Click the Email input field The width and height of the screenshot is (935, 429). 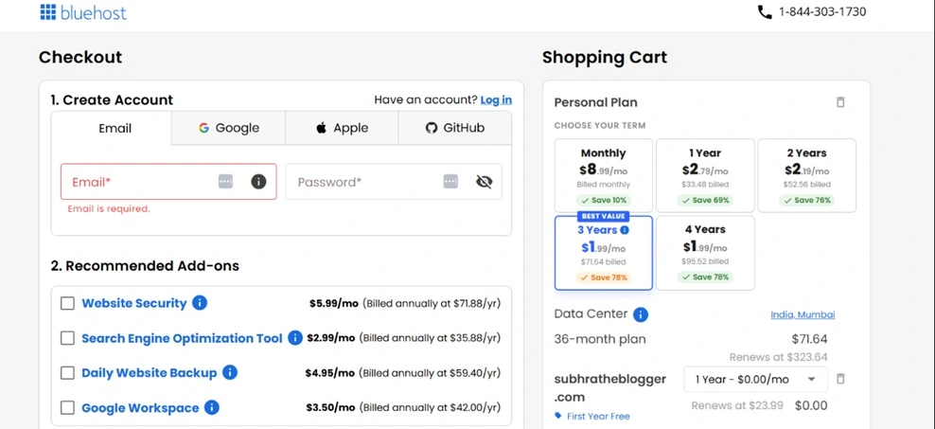click(168, 182)
